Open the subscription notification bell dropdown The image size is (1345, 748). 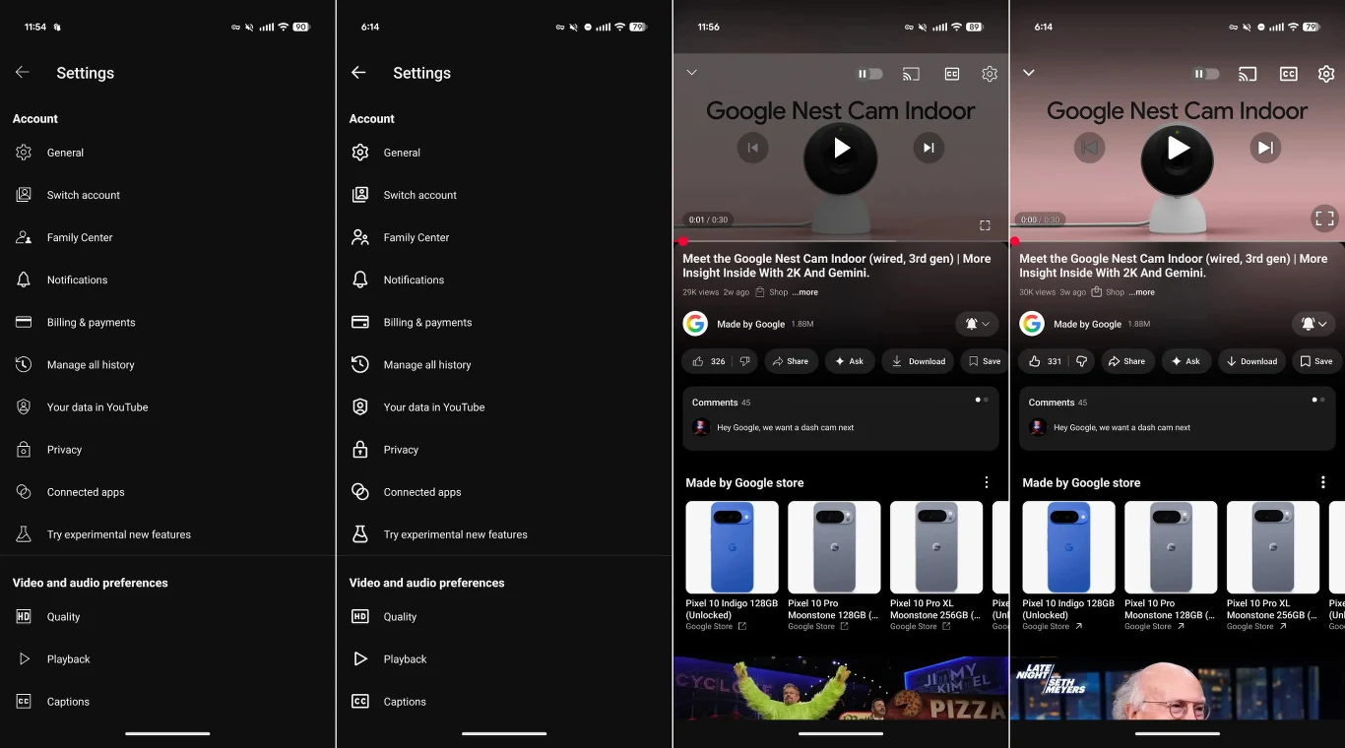(976, 323)
